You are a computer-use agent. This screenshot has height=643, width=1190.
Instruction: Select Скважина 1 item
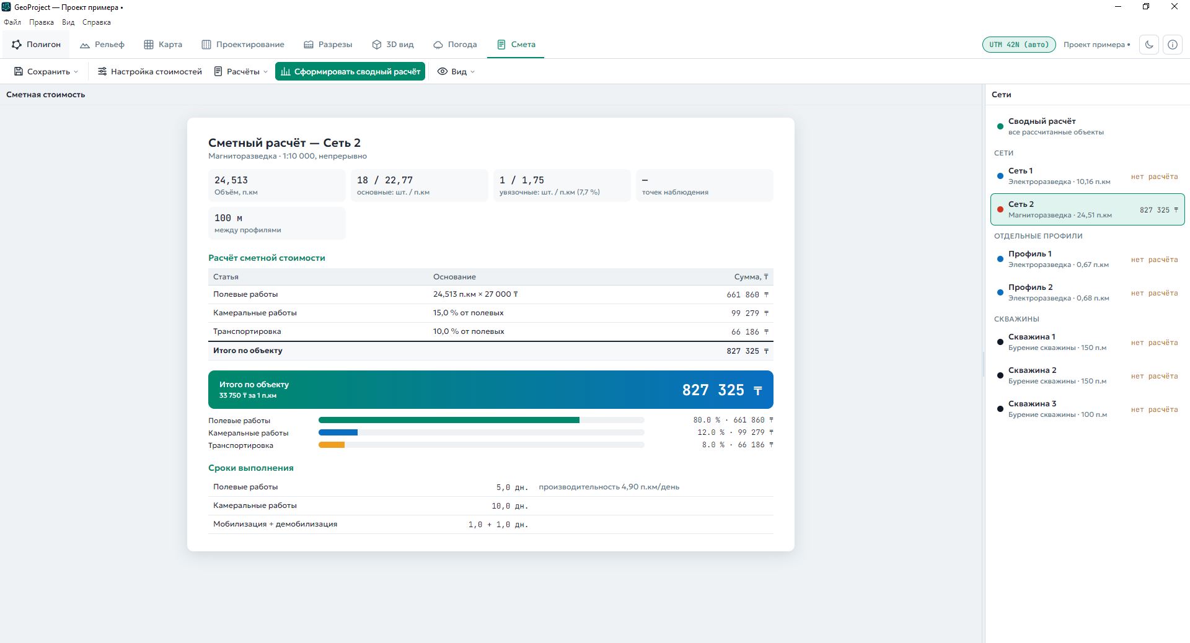point(1088,342)
